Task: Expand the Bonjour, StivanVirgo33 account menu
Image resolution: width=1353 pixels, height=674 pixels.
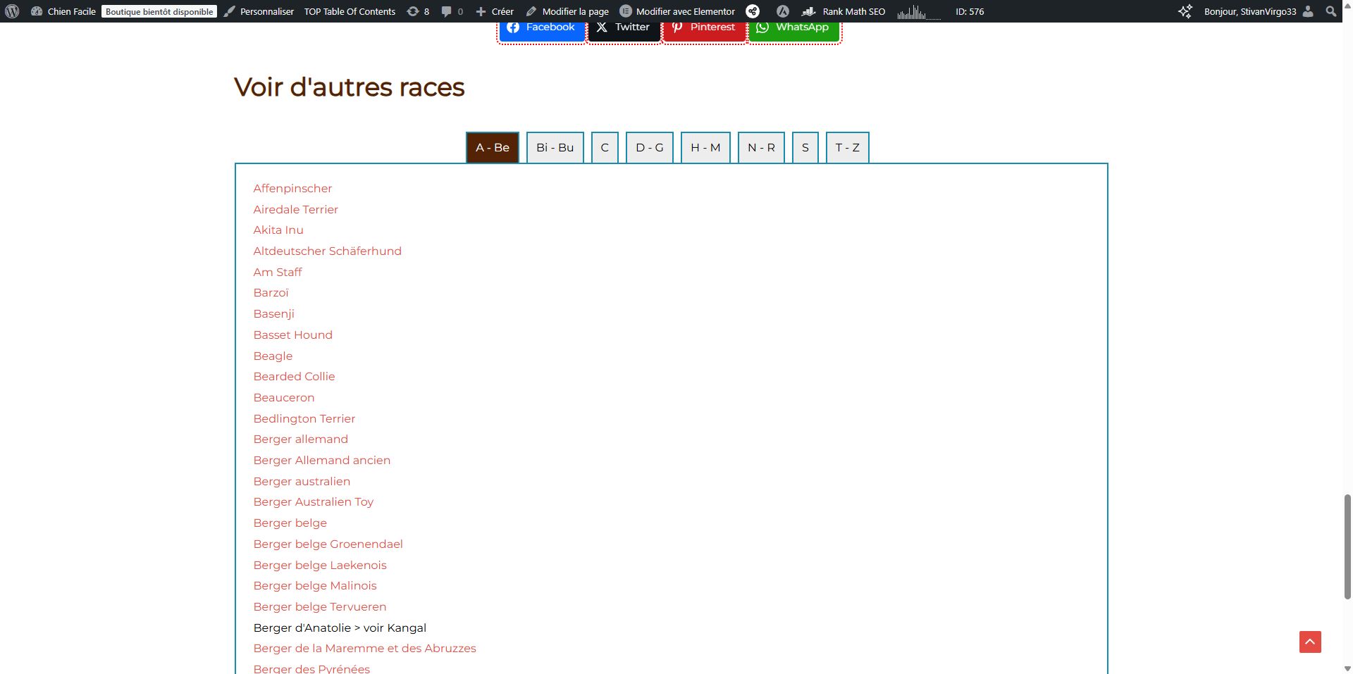Action: point(1250,11)
